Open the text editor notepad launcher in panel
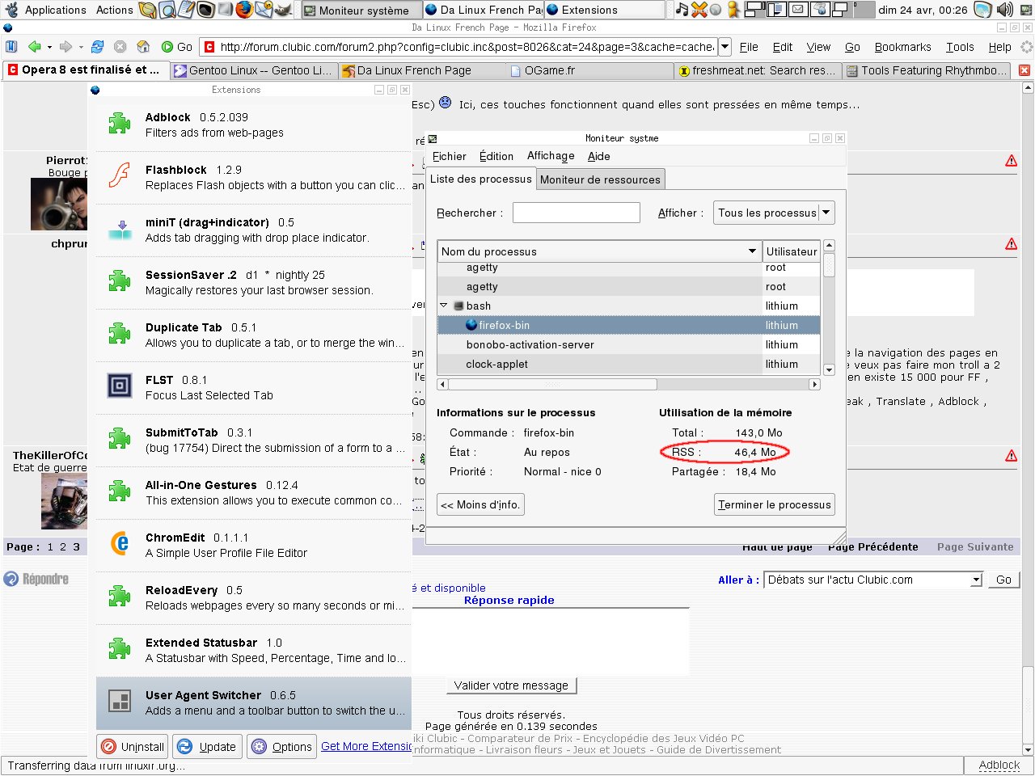1035x776 pixels. tap(186, 10)
